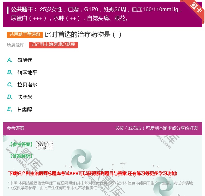Open the 妇产科主治医师总题库 question bank tag

coord(53,45)
